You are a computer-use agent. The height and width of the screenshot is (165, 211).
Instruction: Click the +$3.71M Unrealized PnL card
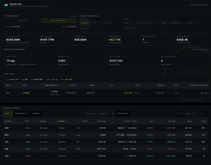click(123, 40)
